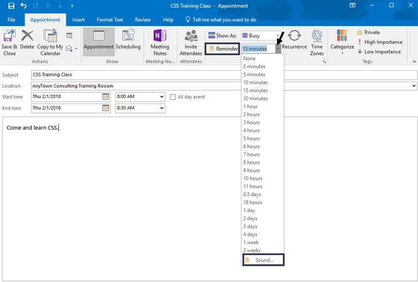This screenshot has height=282, width=418.
Task: Open the Scheduling view
Action: click(x=128, y=39)
